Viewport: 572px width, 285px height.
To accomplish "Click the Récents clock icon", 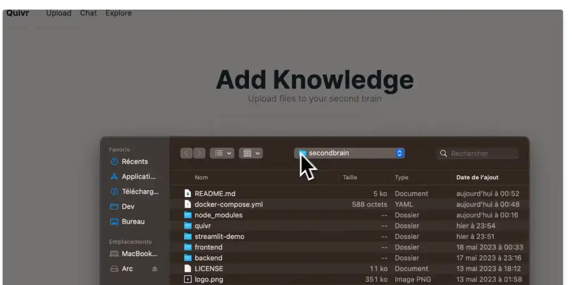I will point(114,161).
